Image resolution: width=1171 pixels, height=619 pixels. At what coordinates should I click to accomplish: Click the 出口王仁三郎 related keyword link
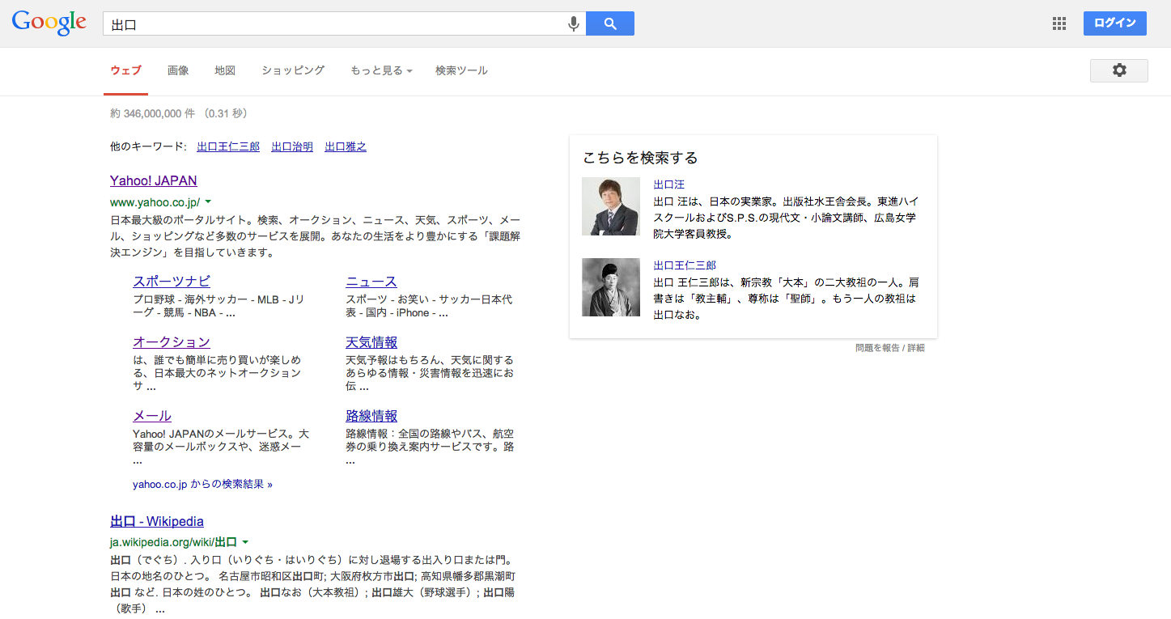(228, 146)
